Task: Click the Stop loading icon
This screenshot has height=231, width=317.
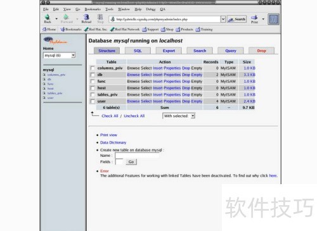Action: (x=100, y=17)
